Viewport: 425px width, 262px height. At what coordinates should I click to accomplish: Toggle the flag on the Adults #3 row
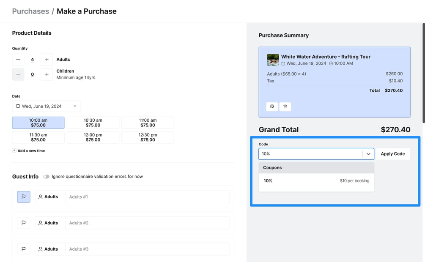pos(23,249)
